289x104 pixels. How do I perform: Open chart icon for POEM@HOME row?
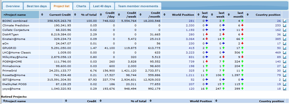(x=284, y=62)
